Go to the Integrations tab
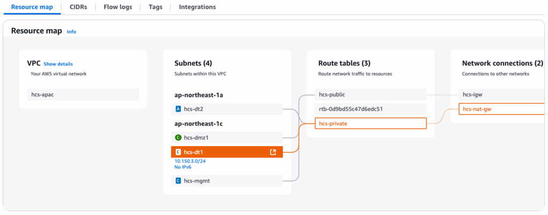548x215 pixels. pyautogui.click(x=197, y=7)
